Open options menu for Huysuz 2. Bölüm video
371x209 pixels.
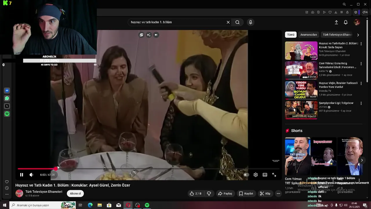361,44
